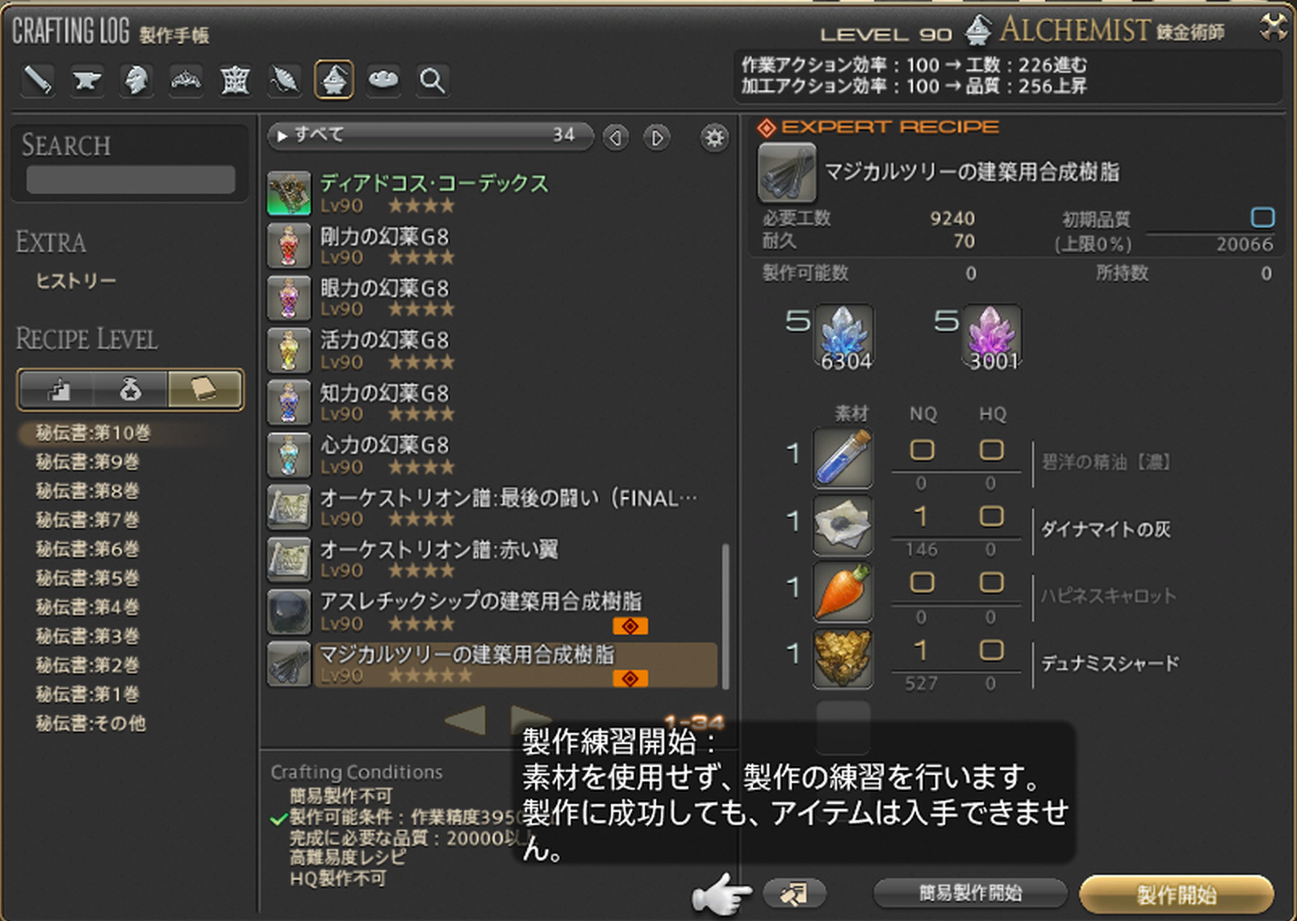Select the Armorer helmet class icon
The image size is (1297, 921).
tap(136, 81)
